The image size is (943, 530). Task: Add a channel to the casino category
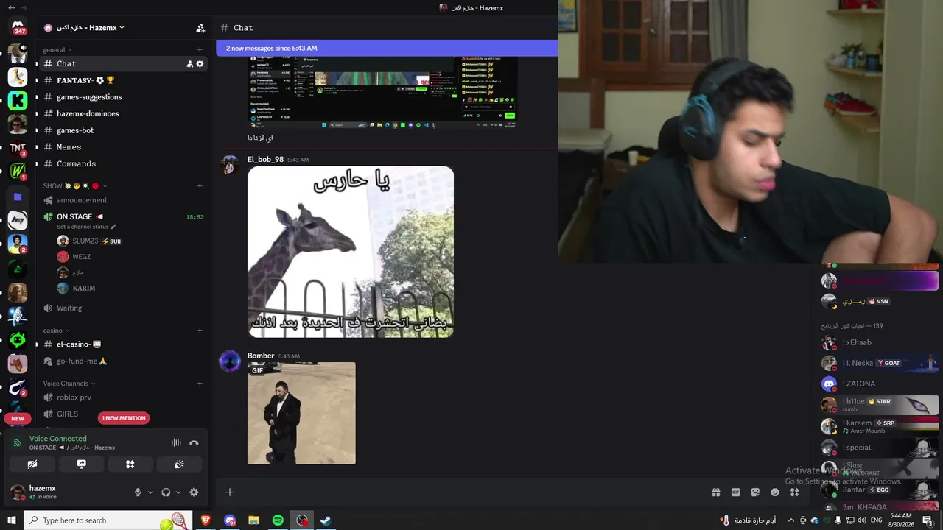click(200, 331)
